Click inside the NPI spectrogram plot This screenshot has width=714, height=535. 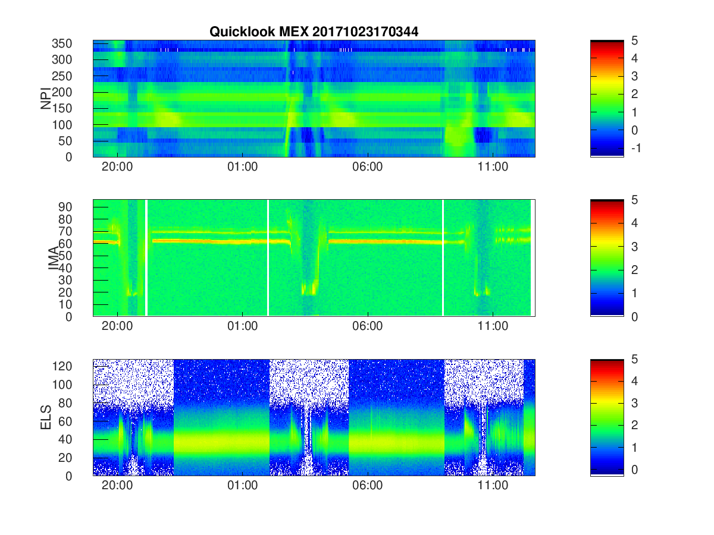click(314, 99)
